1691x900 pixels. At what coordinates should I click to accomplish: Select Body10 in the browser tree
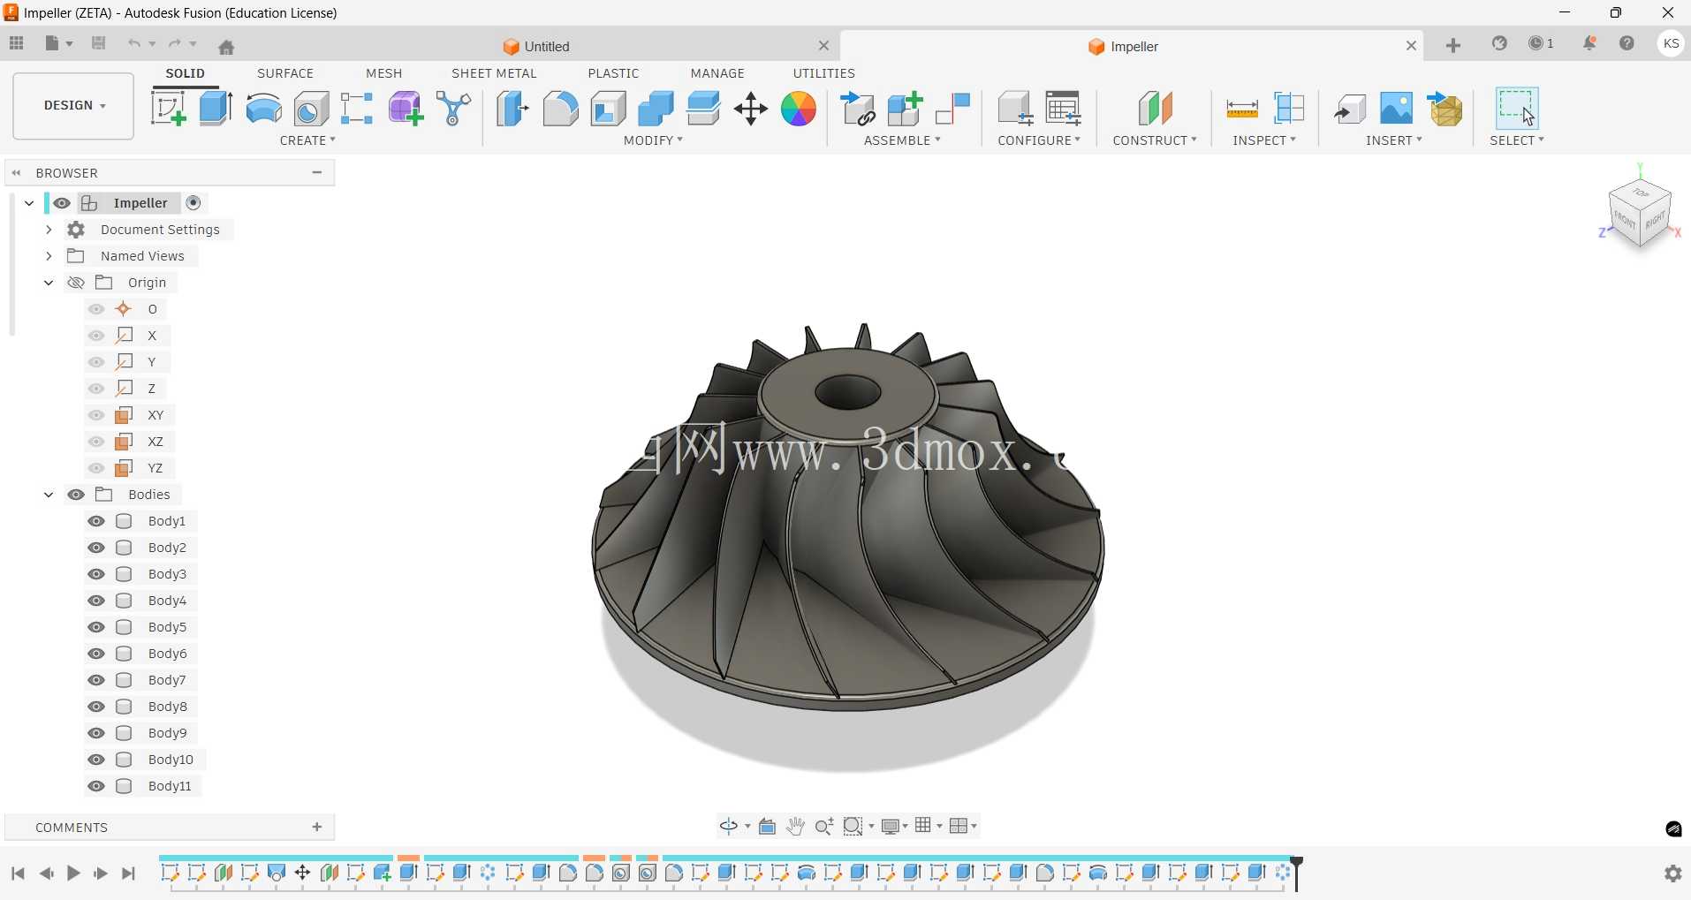coord(171,760)
